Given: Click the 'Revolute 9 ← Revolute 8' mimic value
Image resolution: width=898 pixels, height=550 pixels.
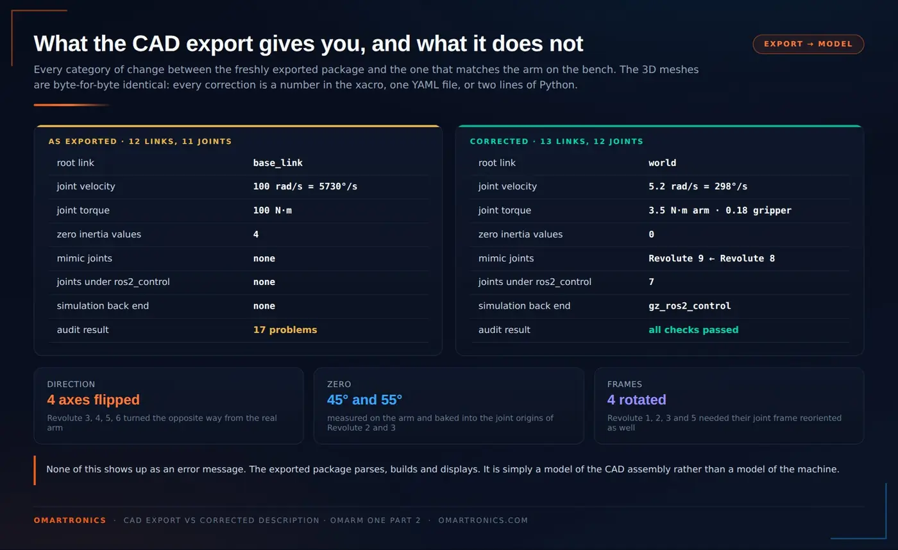Looking at the screenshot, I should [711, 259].
